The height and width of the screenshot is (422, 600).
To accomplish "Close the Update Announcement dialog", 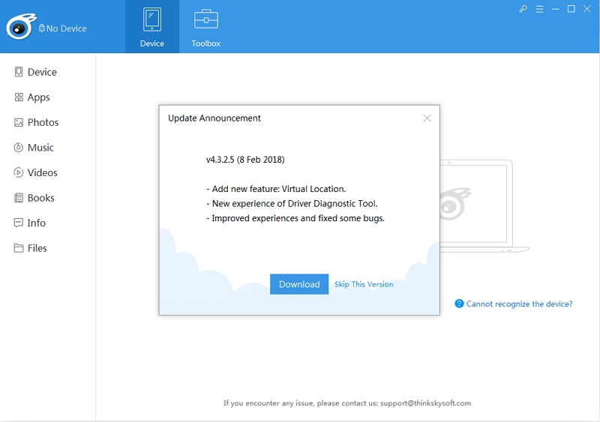I will [427, 118].
